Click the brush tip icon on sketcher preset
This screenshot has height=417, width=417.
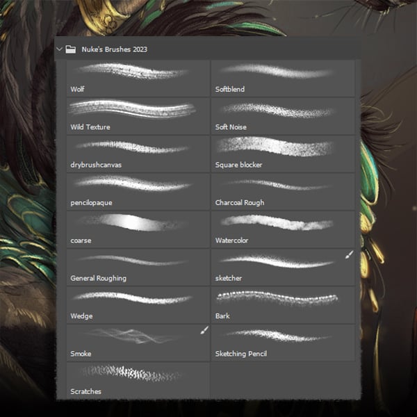(x=350, y=254)
